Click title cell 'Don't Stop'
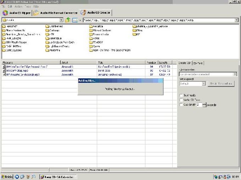 click(x=104, y=71)
